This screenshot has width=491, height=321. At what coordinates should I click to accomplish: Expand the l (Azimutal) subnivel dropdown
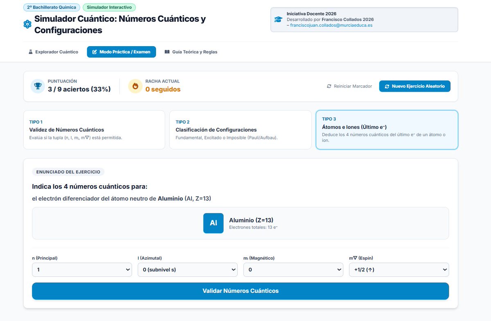[187, 270]
